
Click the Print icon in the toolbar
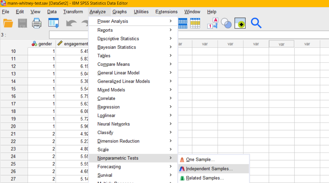click(x=37, y=23)
